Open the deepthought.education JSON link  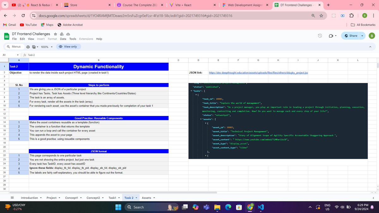258,73
